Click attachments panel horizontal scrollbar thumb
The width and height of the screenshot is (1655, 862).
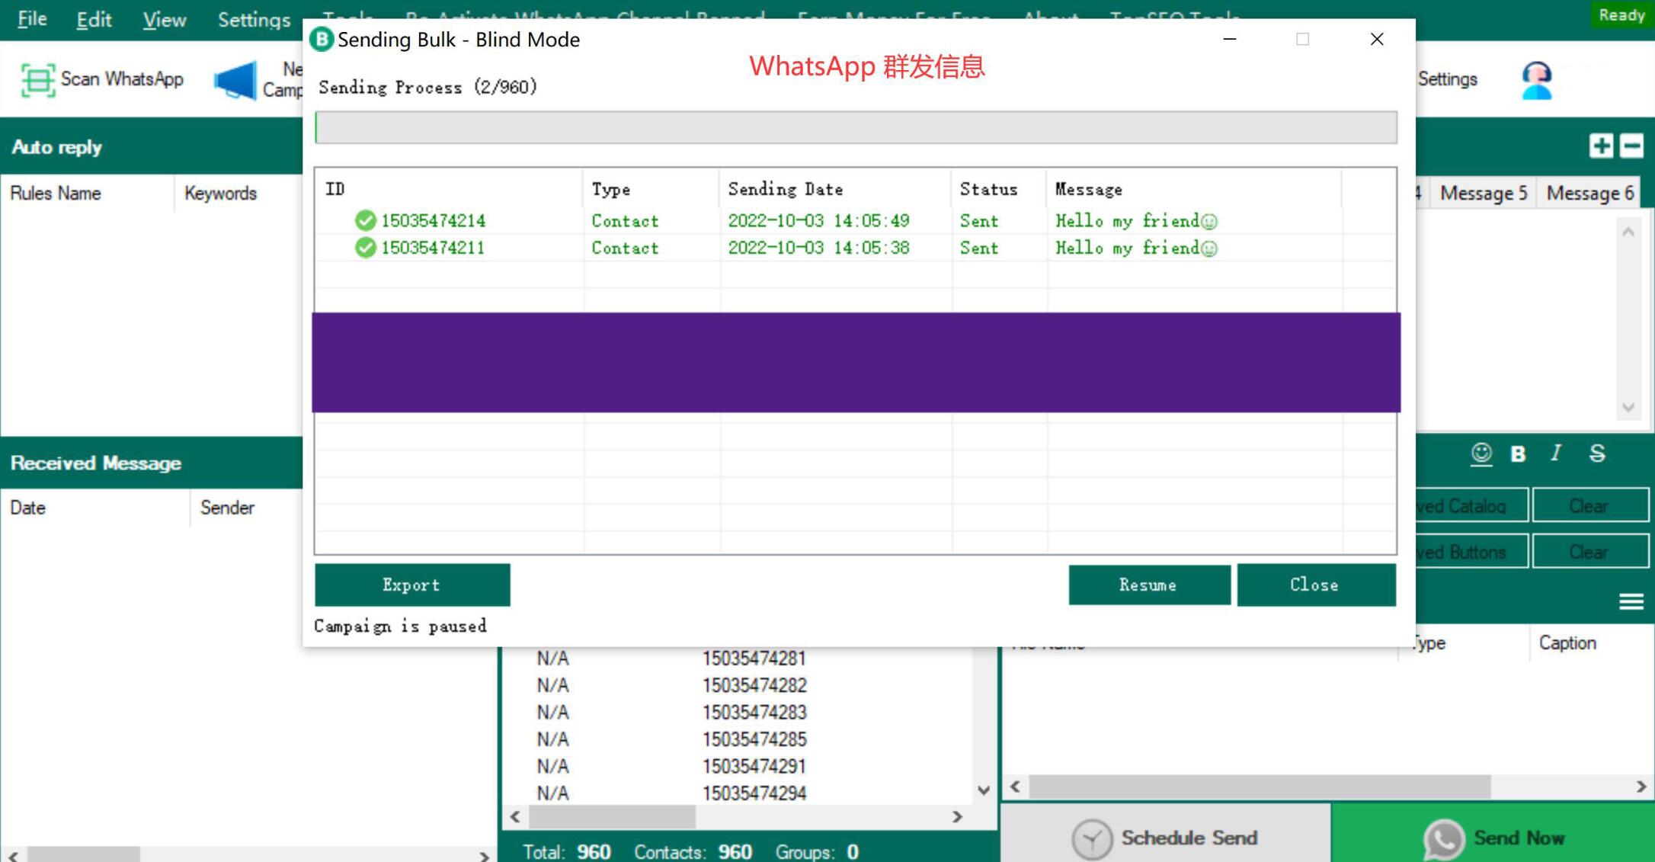1260,787
